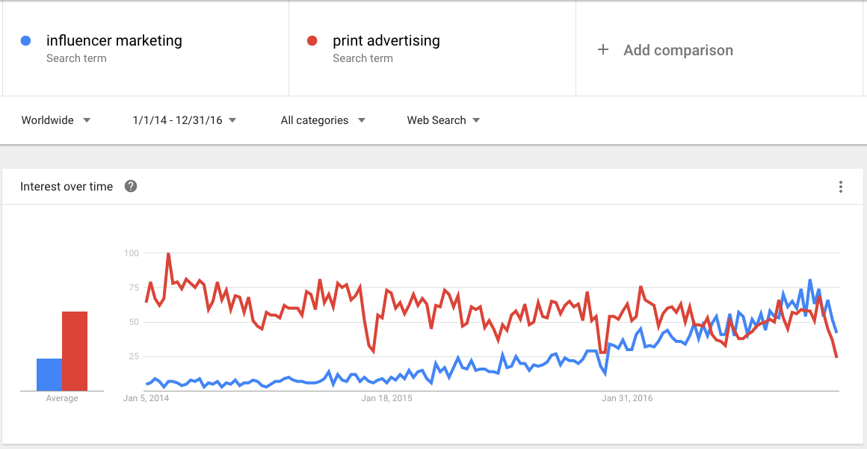Open the three-dot chart options menu
Viewport: 867px width, 449px height.
pos(840,187)
